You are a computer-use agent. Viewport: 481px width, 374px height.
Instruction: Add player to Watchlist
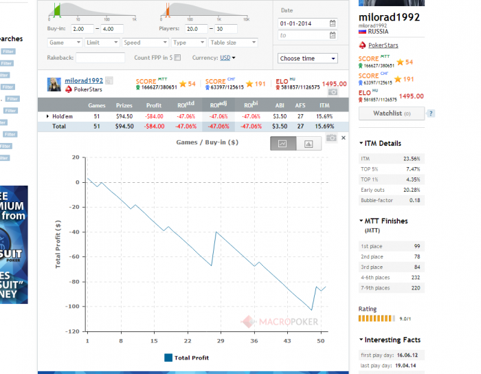click(392, 113)
